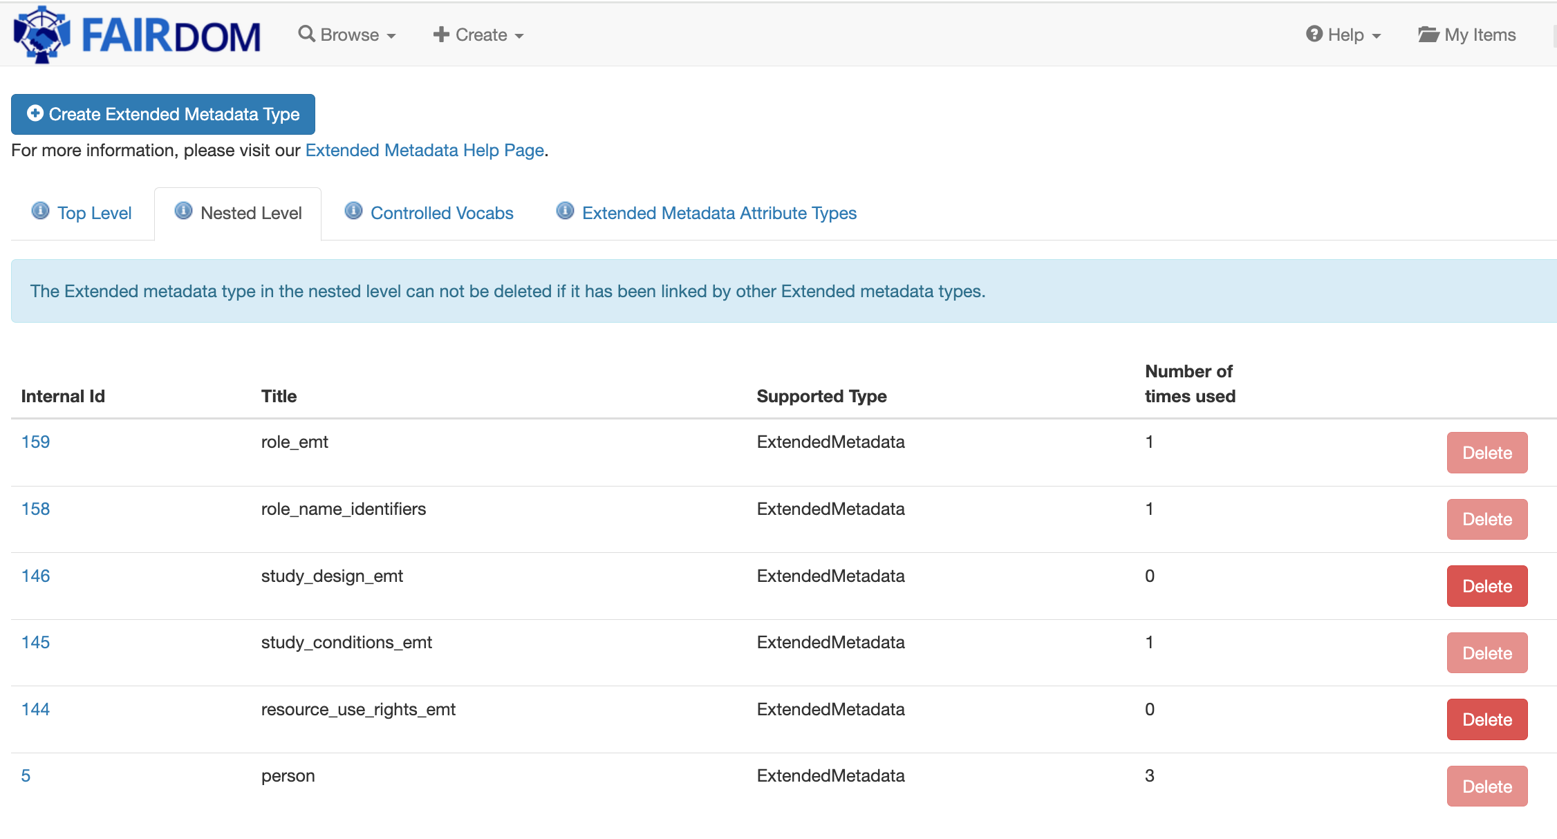Click info icon beside Controlled Vocabs tab
This screenshot has width=1557, height=839.
tap(353, 211)
